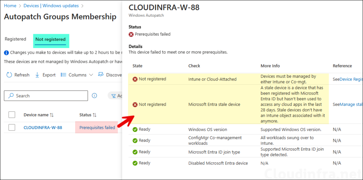
Task: Check the CLOUDINFRA-W-88 row checkbox
Action: pos(12,127)
